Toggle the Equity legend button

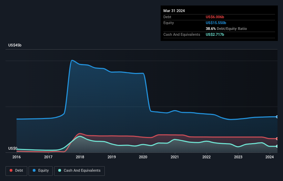pos(41,171)
